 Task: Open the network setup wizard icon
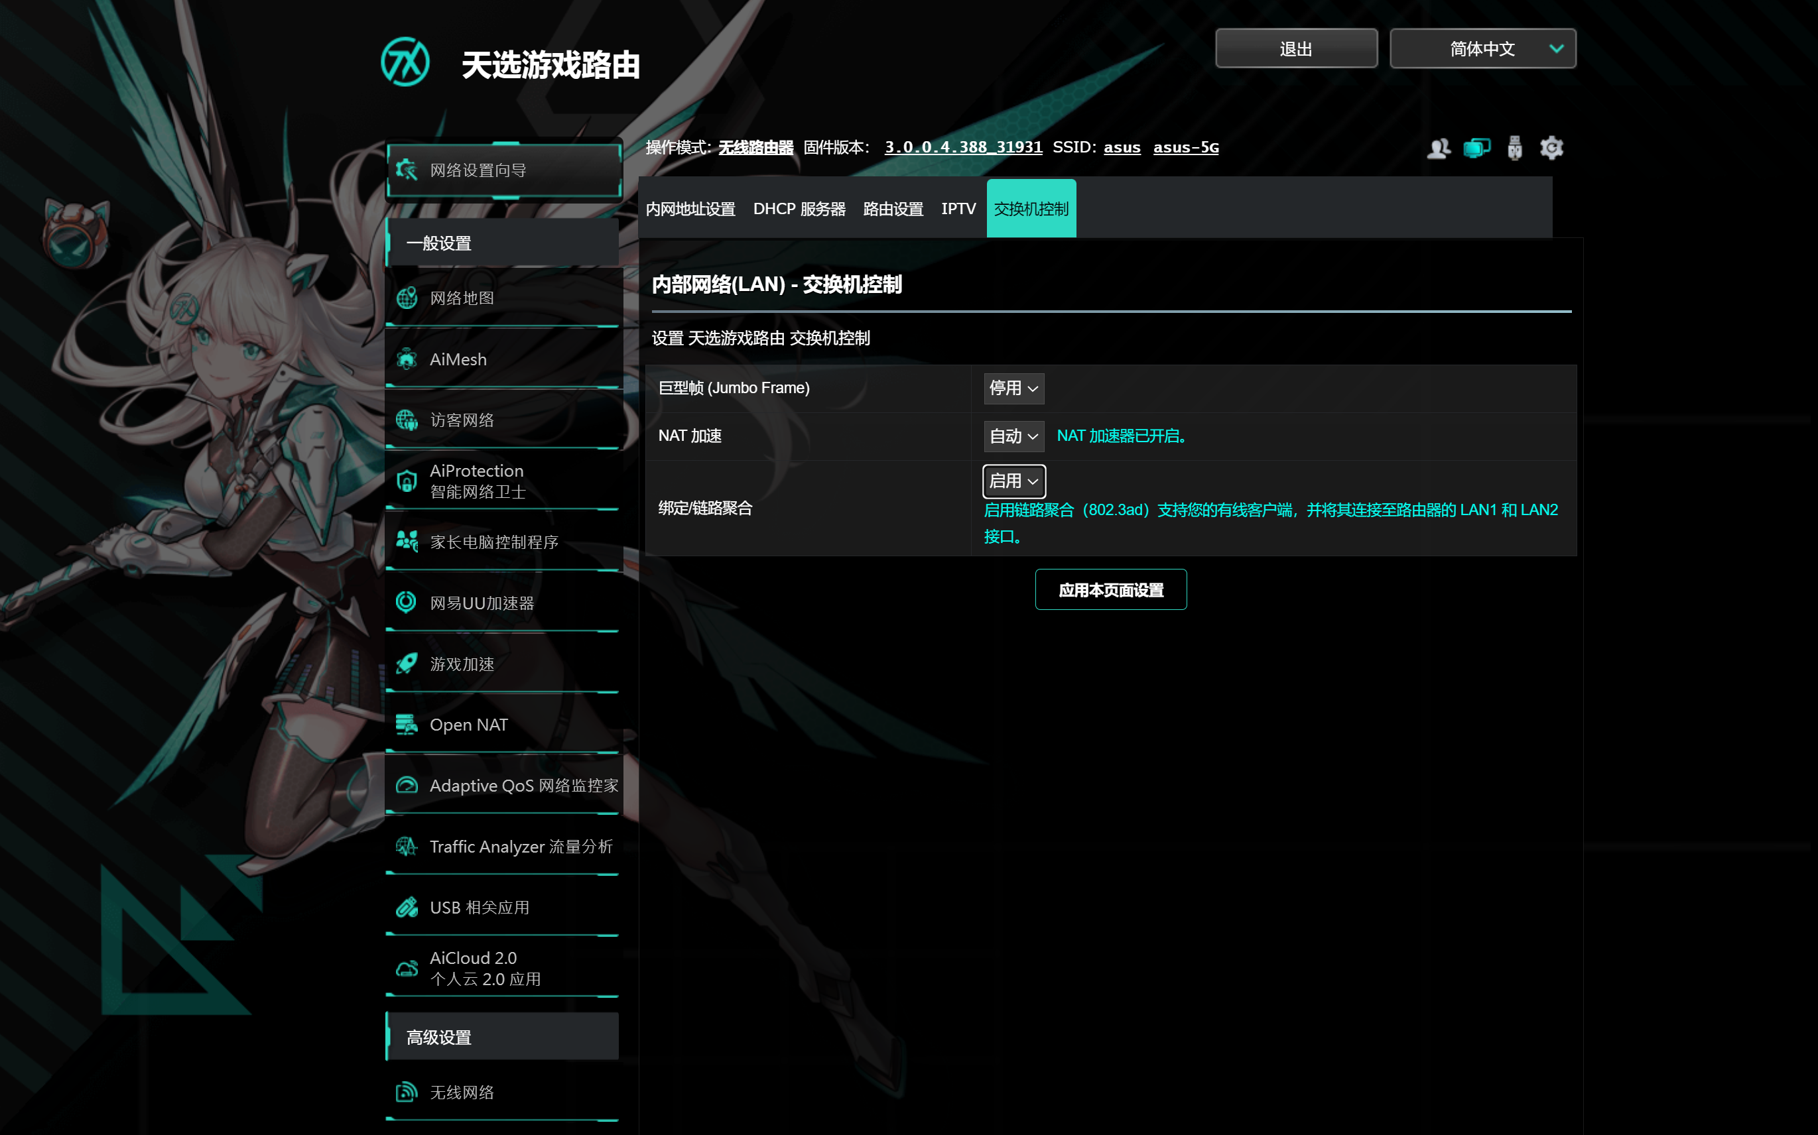407,170
